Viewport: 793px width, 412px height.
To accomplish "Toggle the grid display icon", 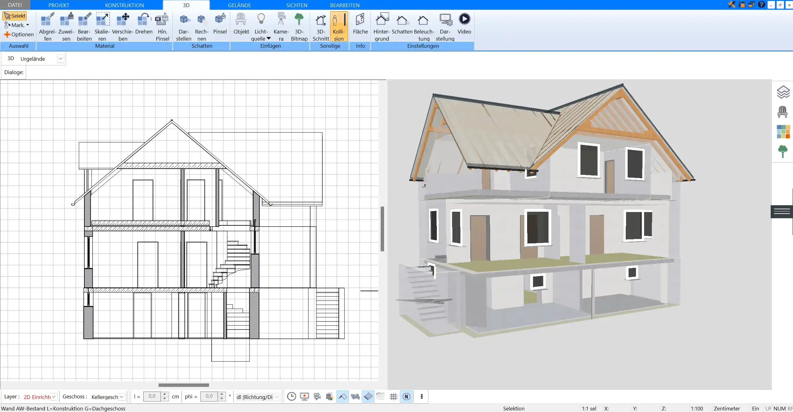I will (x=393, y=396).
